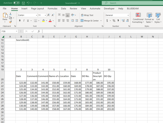Increase font size with larger A
Viewport: 163px width, 123px height.
[x=49, y=15]
